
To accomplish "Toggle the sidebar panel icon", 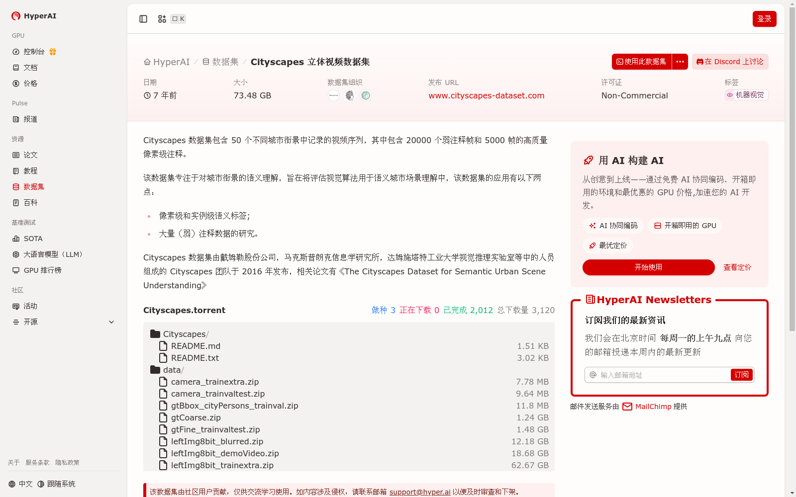I will coord(143,19).
